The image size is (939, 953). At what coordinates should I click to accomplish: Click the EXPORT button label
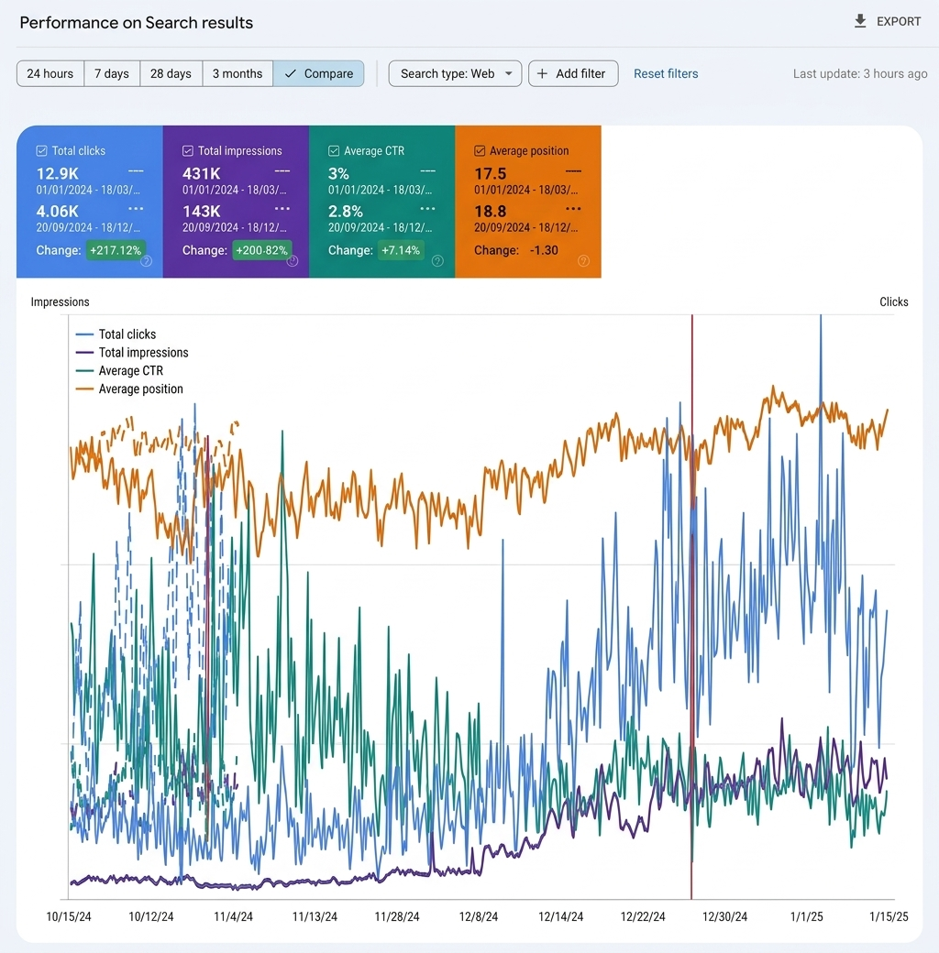(899, 21)
